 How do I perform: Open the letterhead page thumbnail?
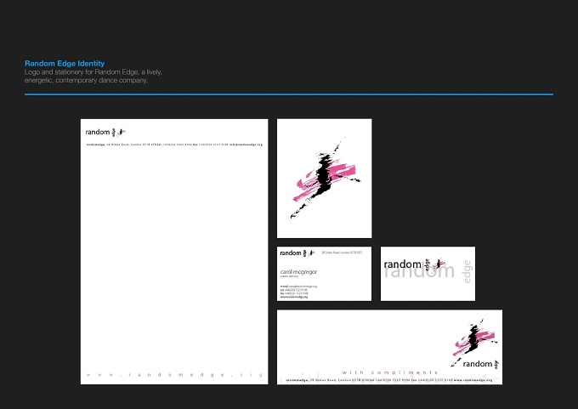174,252
